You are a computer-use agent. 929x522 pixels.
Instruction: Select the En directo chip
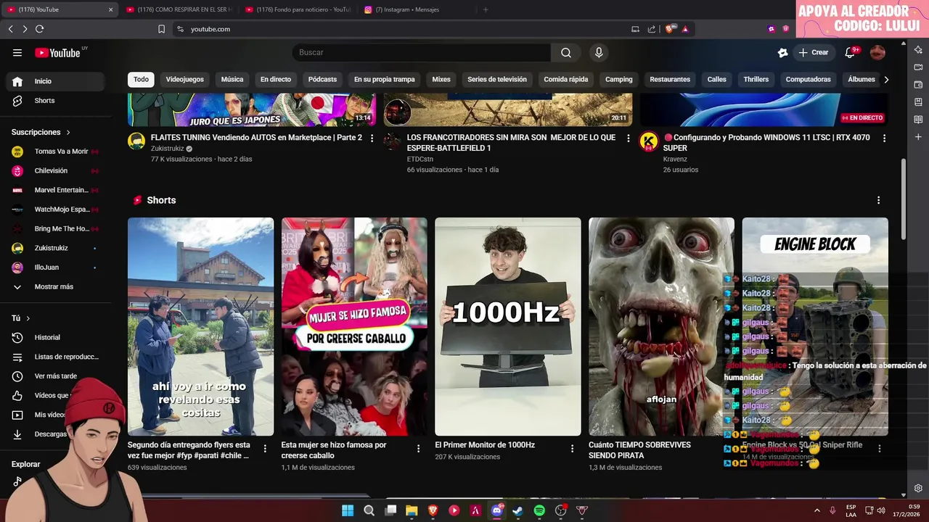(x=276, y=79)
